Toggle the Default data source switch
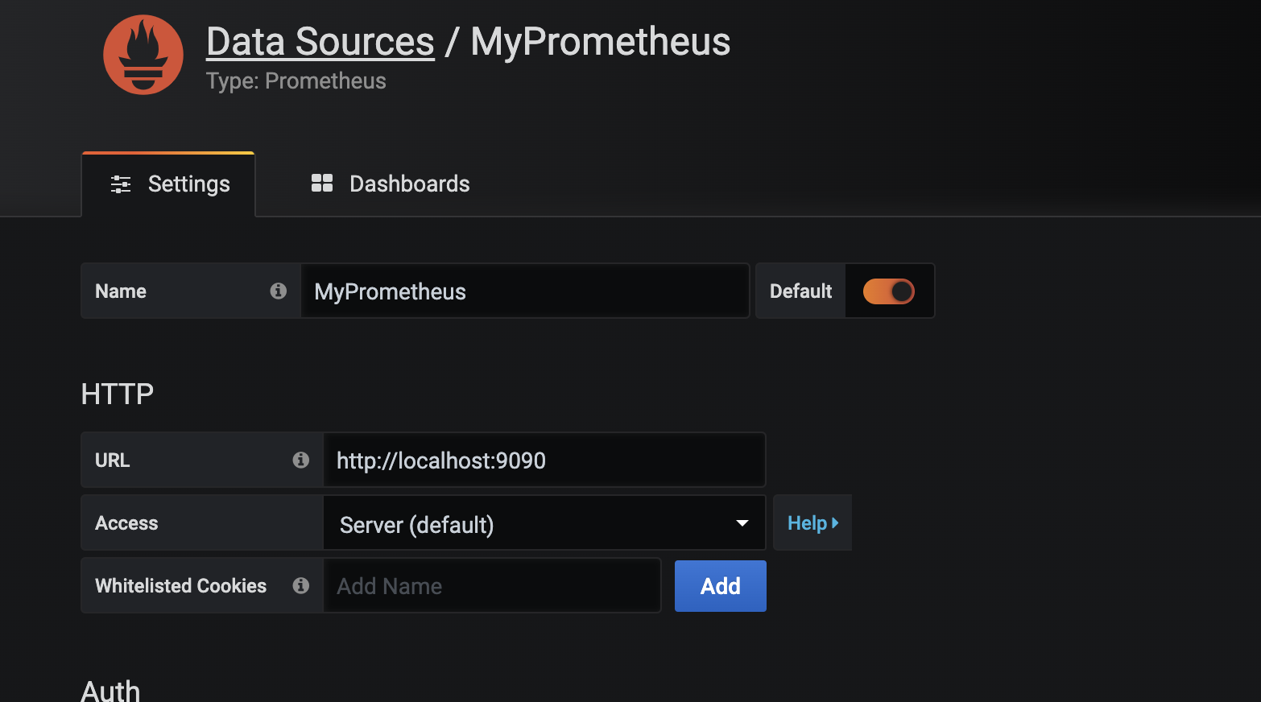Screen dimensions: 1261x702 click(x=889, y=291)
